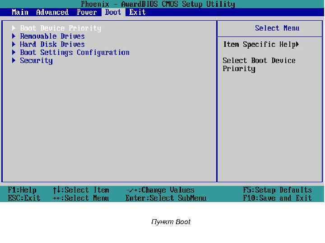
Task: Click the Select Item key hint
Action: coord(81,190)
